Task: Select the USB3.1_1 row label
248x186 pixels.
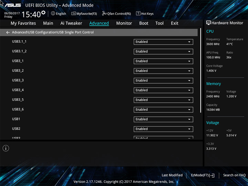Action: pos(19,42)
